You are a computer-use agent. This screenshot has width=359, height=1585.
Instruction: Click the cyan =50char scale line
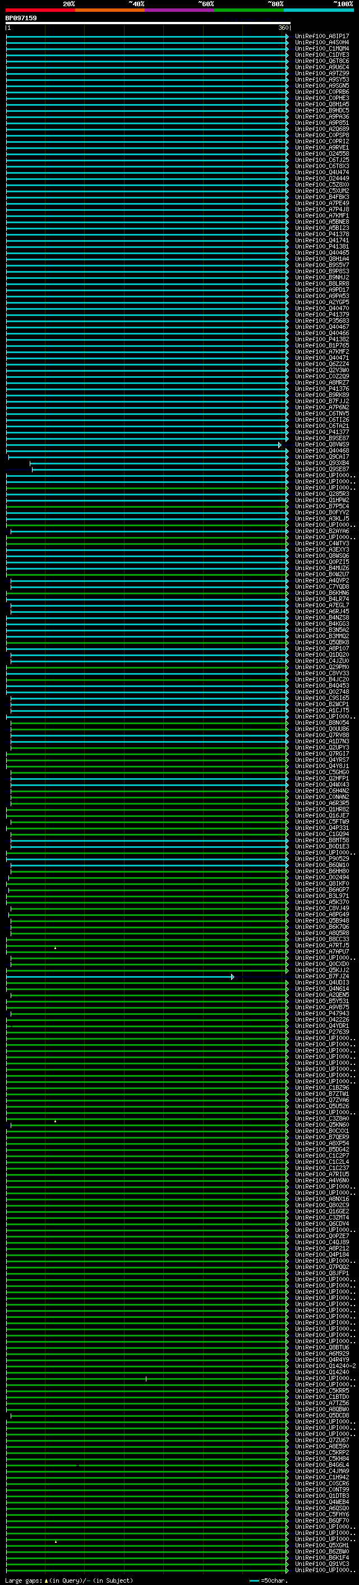tap(254, 1580)
